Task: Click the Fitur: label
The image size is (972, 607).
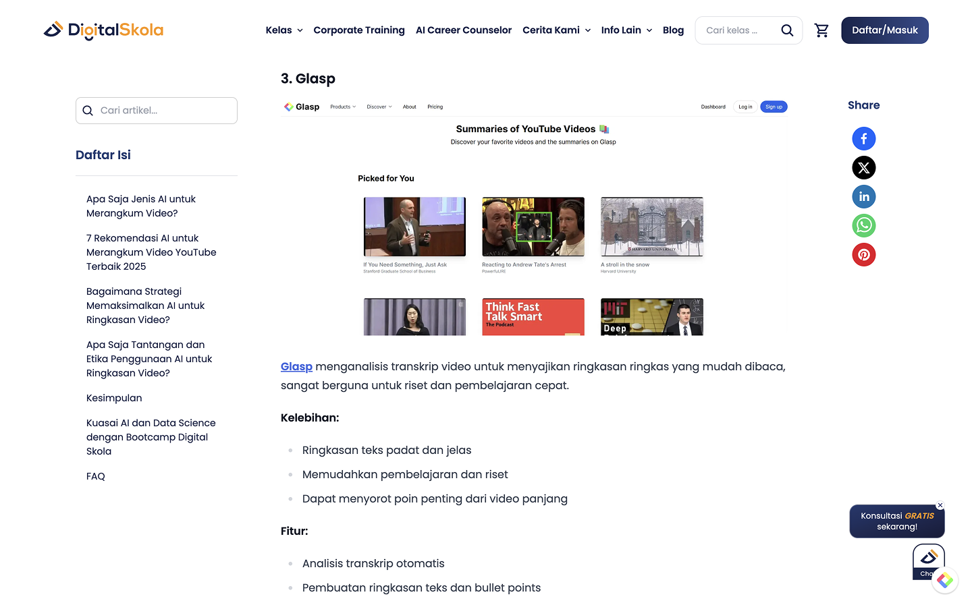Action: 294,531
